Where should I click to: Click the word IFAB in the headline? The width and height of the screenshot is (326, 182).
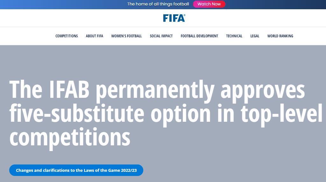[69, 90]
